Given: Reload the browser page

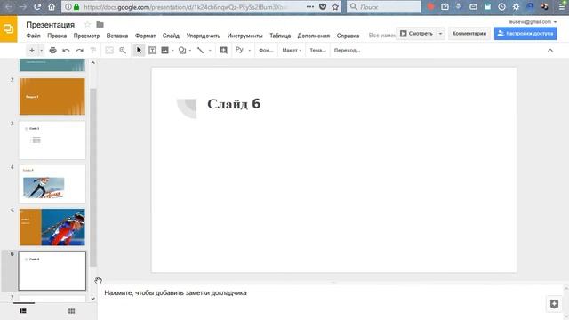Looking at the screenshot, I should pos(37,6).
